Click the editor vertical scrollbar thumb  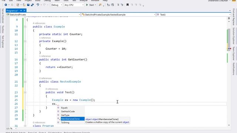click(x=229, y=40)
